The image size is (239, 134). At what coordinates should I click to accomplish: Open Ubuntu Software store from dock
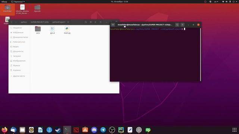pos(85,130)
